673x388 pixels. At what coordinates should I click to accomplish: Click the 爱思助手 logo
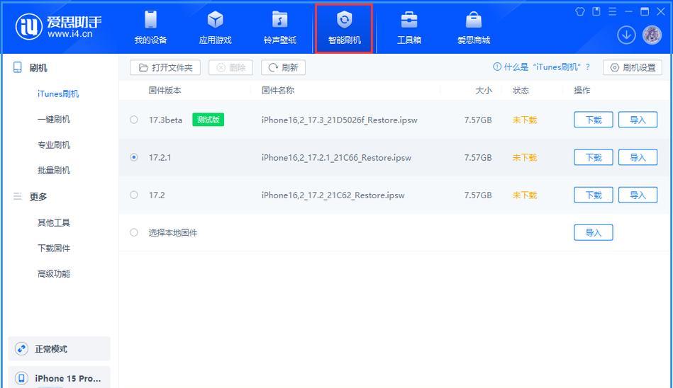pos(59,27)
